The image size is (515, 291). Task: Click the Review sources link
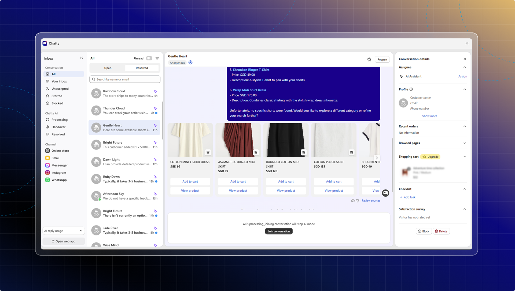371,201
